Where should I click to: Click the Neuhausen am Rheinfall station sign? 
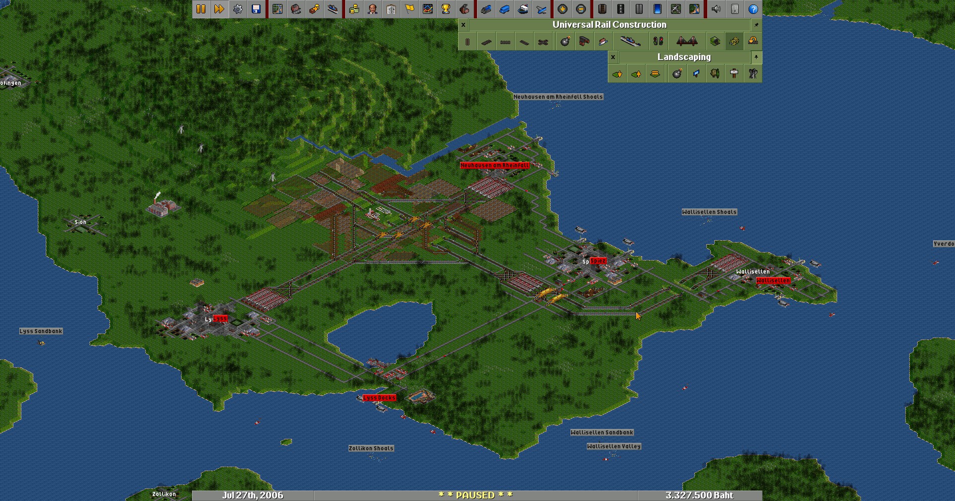[x=494, y=165]
